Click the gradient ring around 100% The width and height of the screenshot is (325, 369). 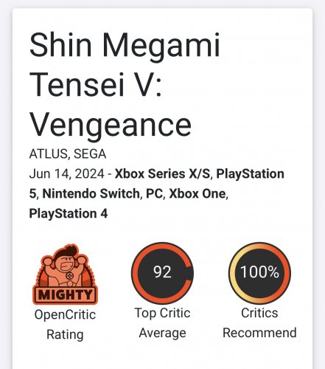pos(232,272)
